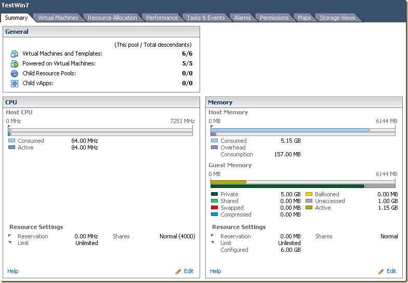Click '1.15 GB' active memory value
408x283 pixels.
click(x=388, y=208)
